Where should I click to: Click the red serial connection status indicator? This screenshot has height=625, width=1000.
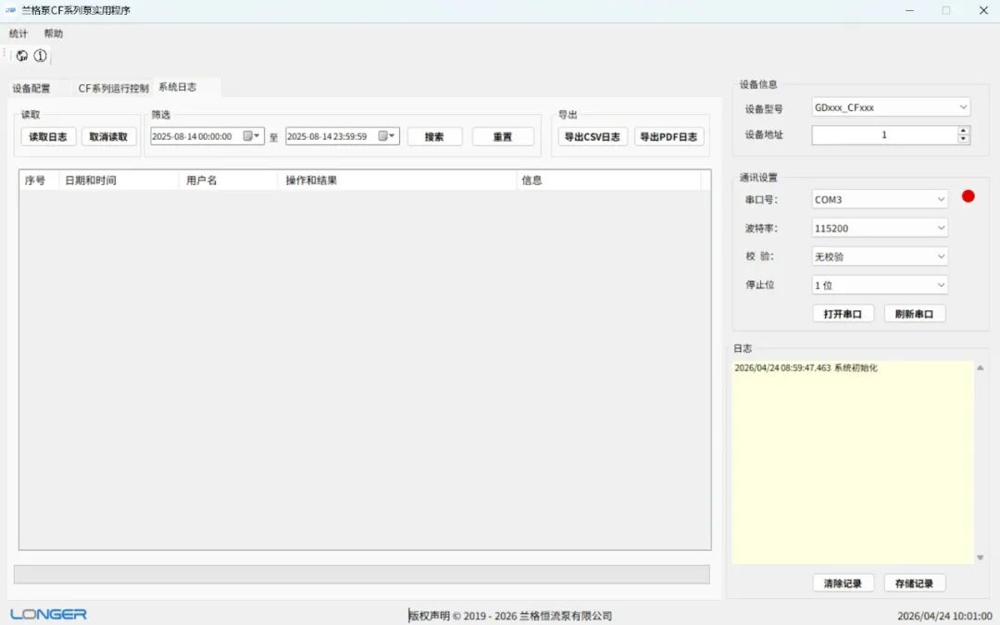969,196
